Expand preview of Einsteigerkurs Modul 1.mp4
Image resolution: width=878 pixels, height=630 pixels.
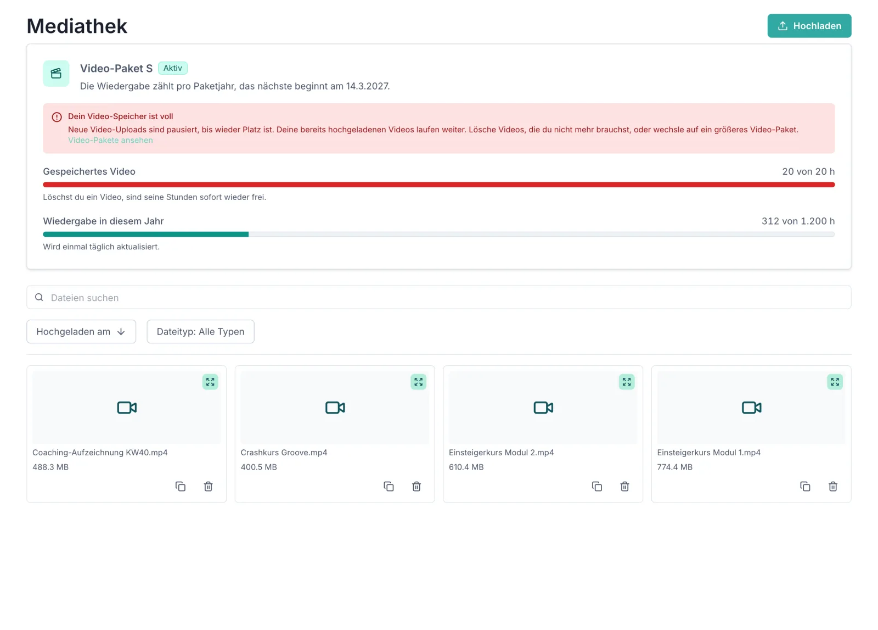(x=835, y=382)
